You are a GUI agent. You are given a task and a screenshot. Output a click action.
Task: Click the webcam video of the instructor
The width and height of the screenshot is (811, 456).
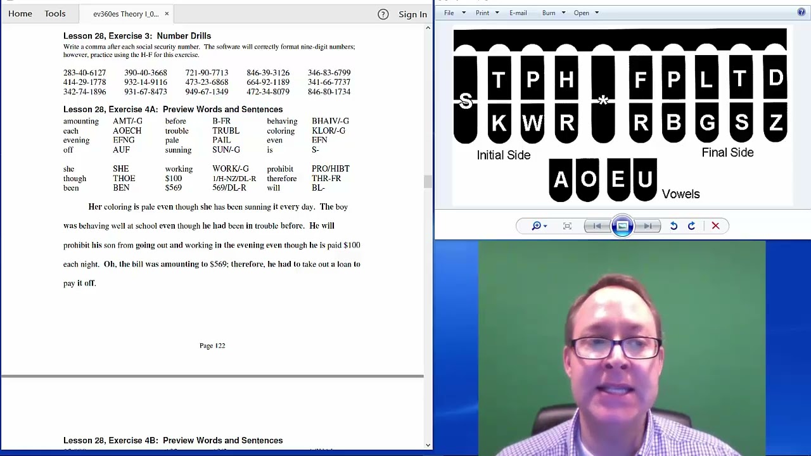pyautogui.click(x=622, y=348)
